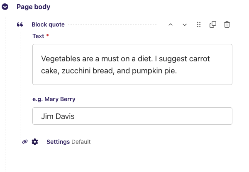The height and width of the screenshot is (172, 249).
Task: Move the Block quote up
Action: coord(171,24)
